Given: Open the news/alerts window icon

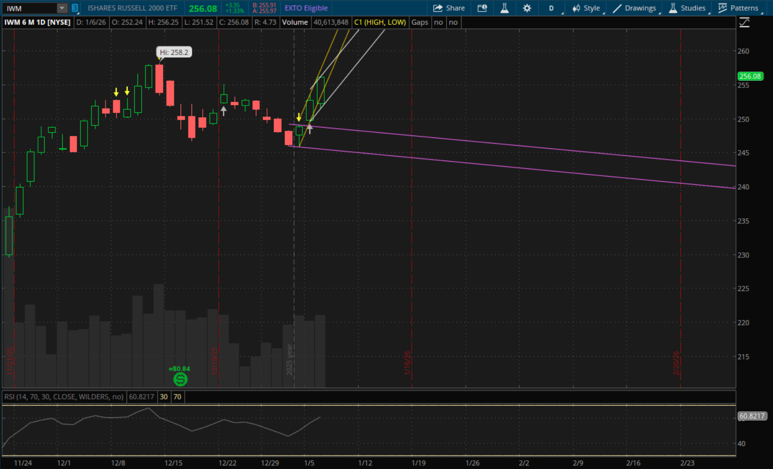Looking at the screenshot, I should (482, 8).
